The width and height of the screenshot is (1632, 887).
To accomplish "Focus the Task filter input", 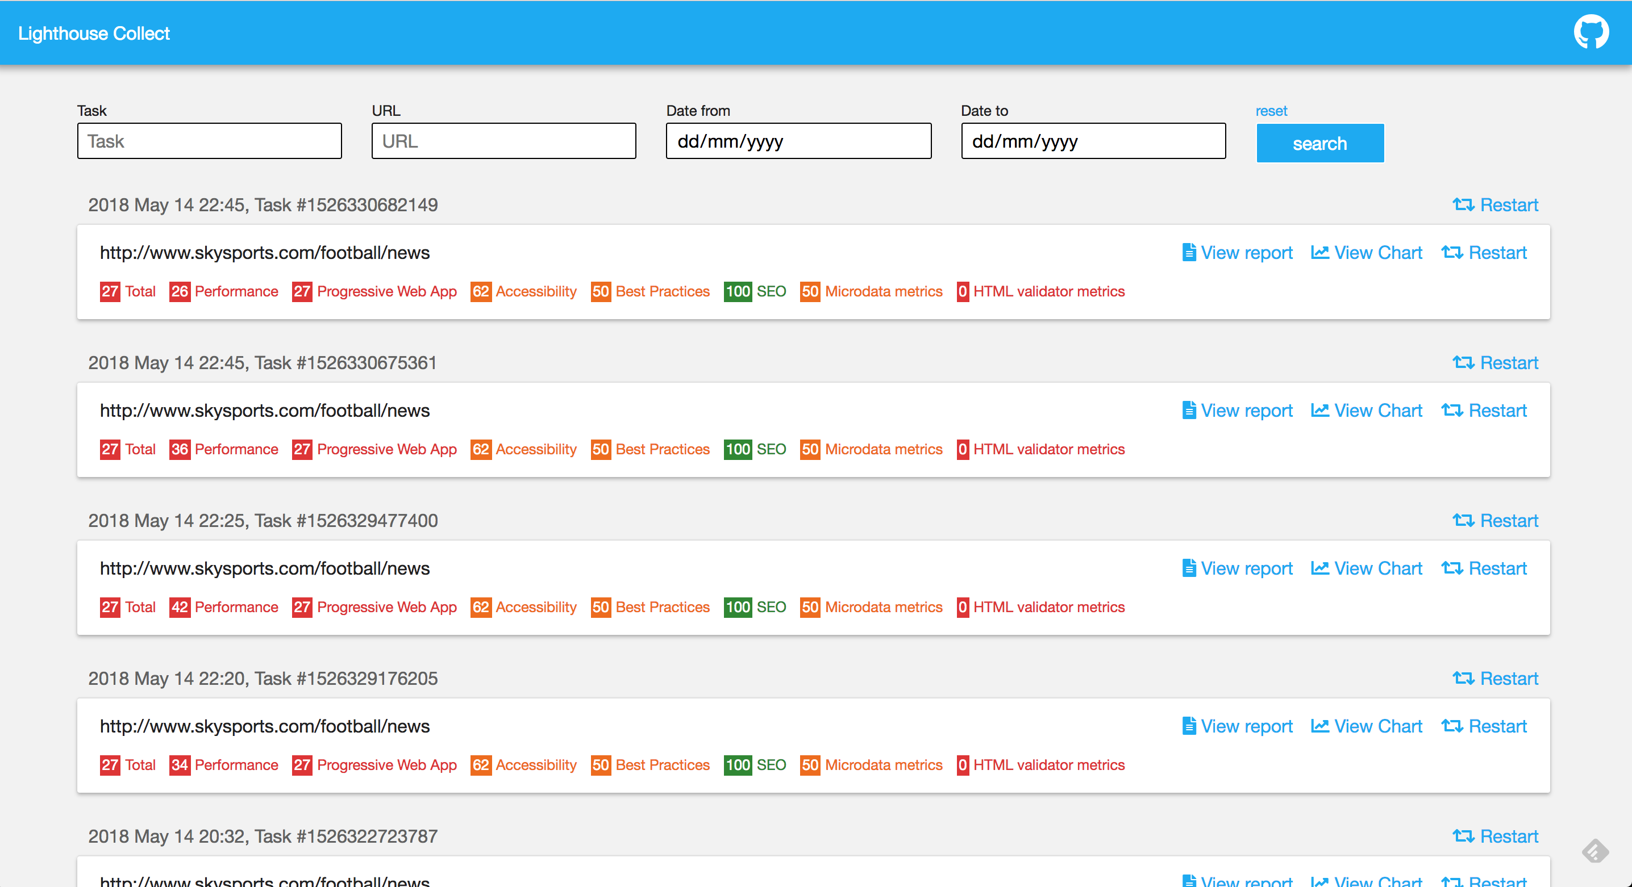I will point(209,141).
